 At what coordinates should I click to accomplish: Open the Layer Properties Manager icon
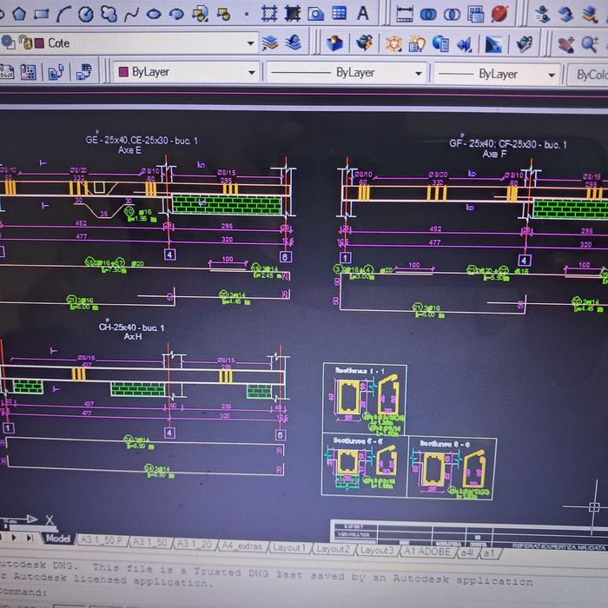click(270, 43)
